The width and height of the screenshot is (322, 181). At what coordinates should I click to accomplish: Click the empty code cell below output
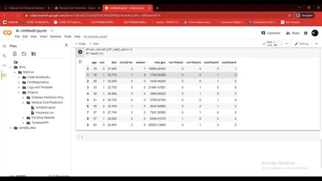pyautogui.click(x=197, y=137)
